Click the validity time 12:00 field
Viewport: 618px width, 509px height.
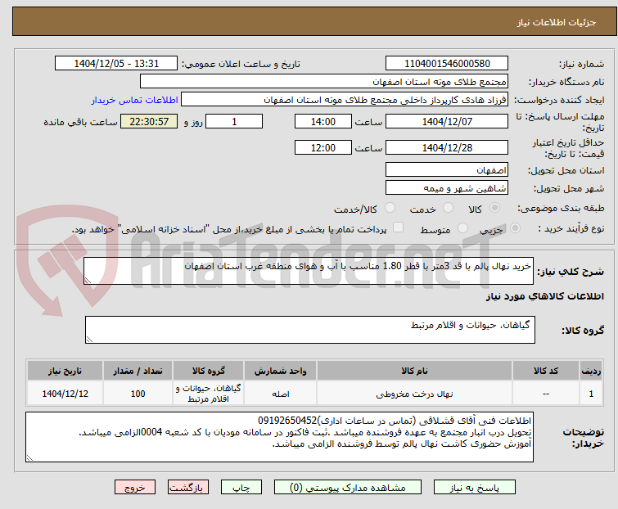click(x=323, y=148)
